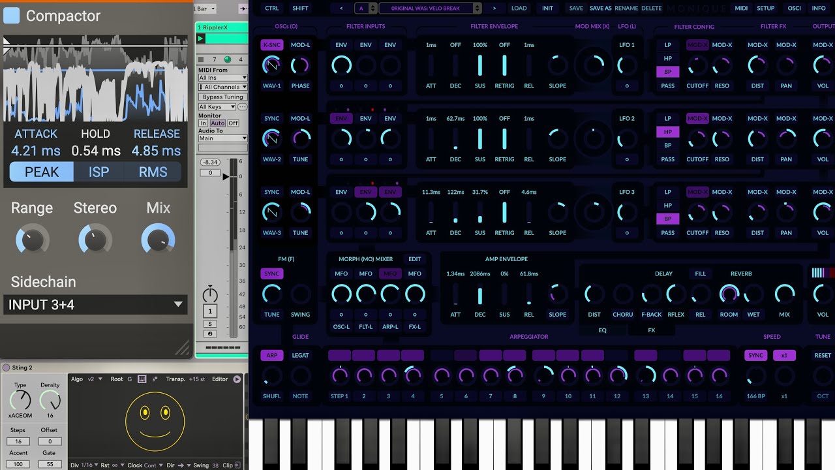Click the delay F-BACK knob
Viewport: 835px width, 470px height.
(x=651, y=294)
